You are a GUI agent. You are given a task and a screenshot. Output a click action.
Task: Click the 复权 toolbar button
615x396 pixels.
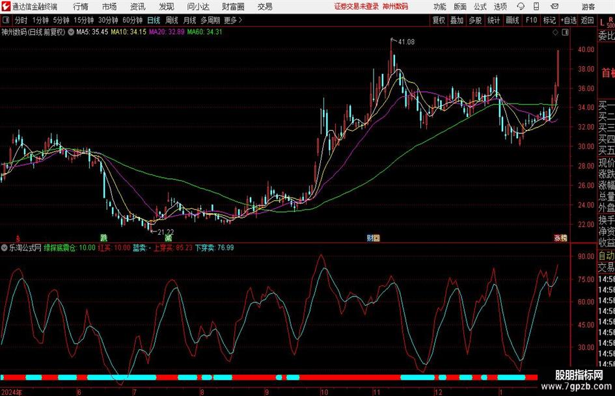[439, 20]
